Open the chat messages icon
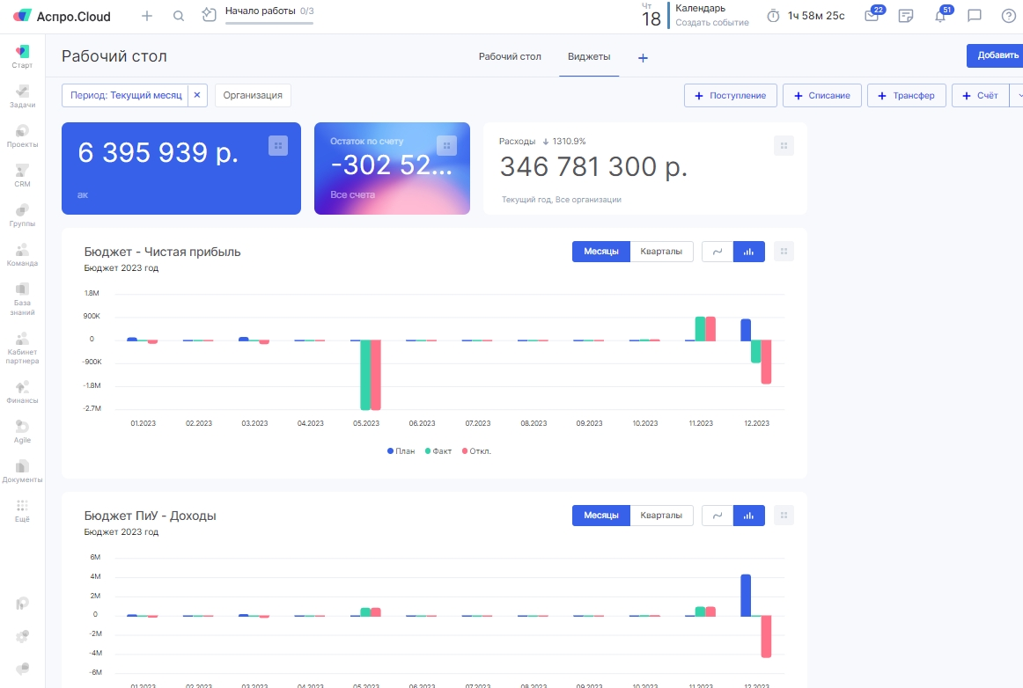The height and width of the screenshot is (688, 1023). pos(974,16)
